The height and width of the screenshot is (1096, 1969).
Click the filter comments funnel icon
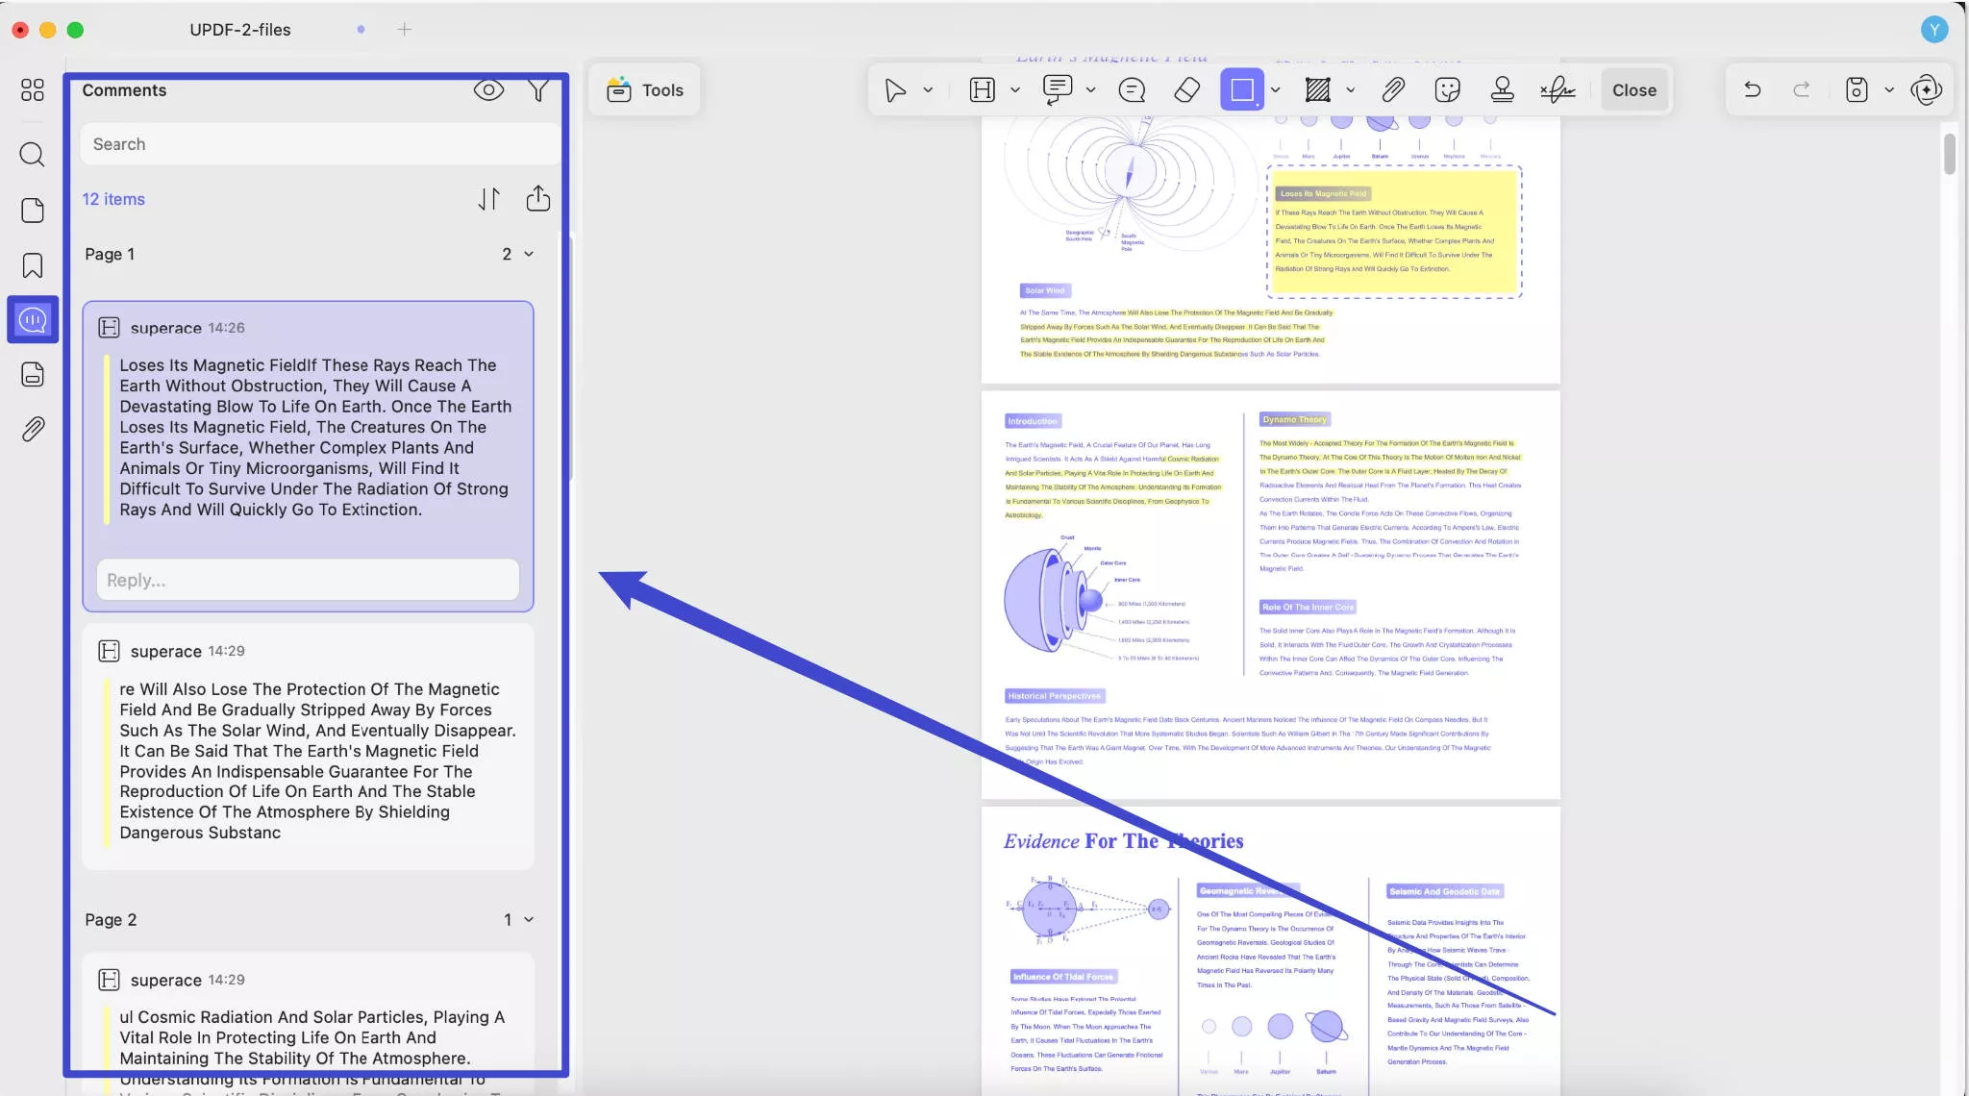click(538, 90)
